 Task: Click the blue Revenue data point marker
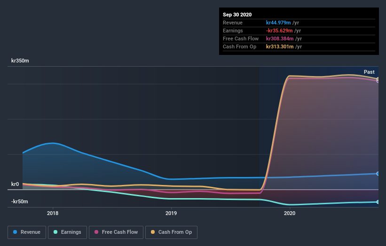[x=378, y=174]
